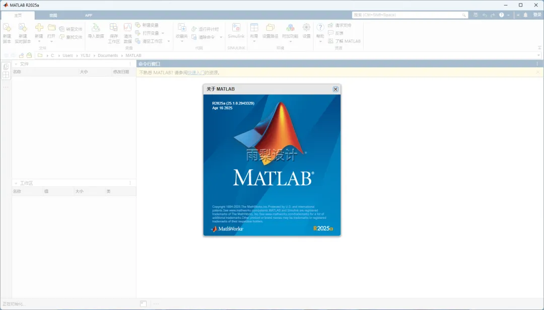The width and height of the screenshot is (544, 310).
Task: Run and time code 运行并计时
Action: pos(206,29)
